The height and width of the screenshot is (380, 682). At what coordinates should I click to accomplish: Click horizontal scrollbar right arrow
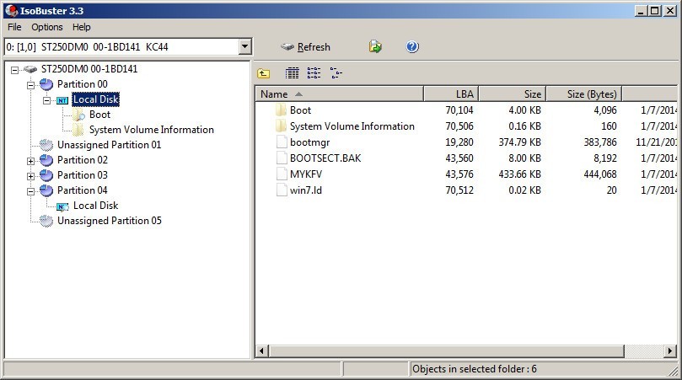point(671,351)
